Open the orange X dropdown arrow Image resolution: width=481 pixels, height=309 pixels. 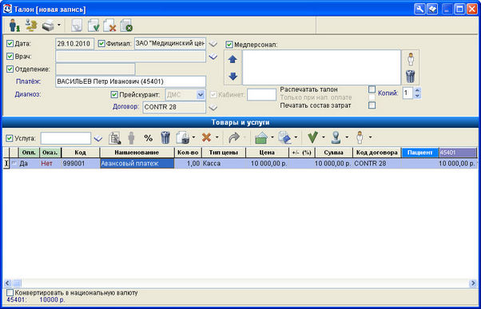tap(217, 137)
